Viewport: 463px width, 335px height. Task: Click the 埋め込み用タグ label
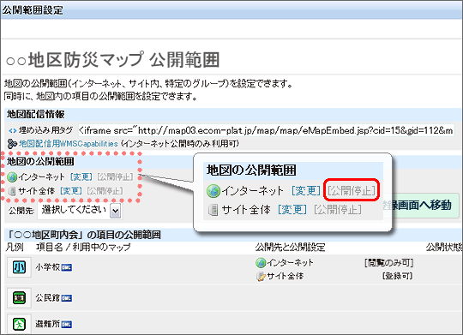point(45,130)
